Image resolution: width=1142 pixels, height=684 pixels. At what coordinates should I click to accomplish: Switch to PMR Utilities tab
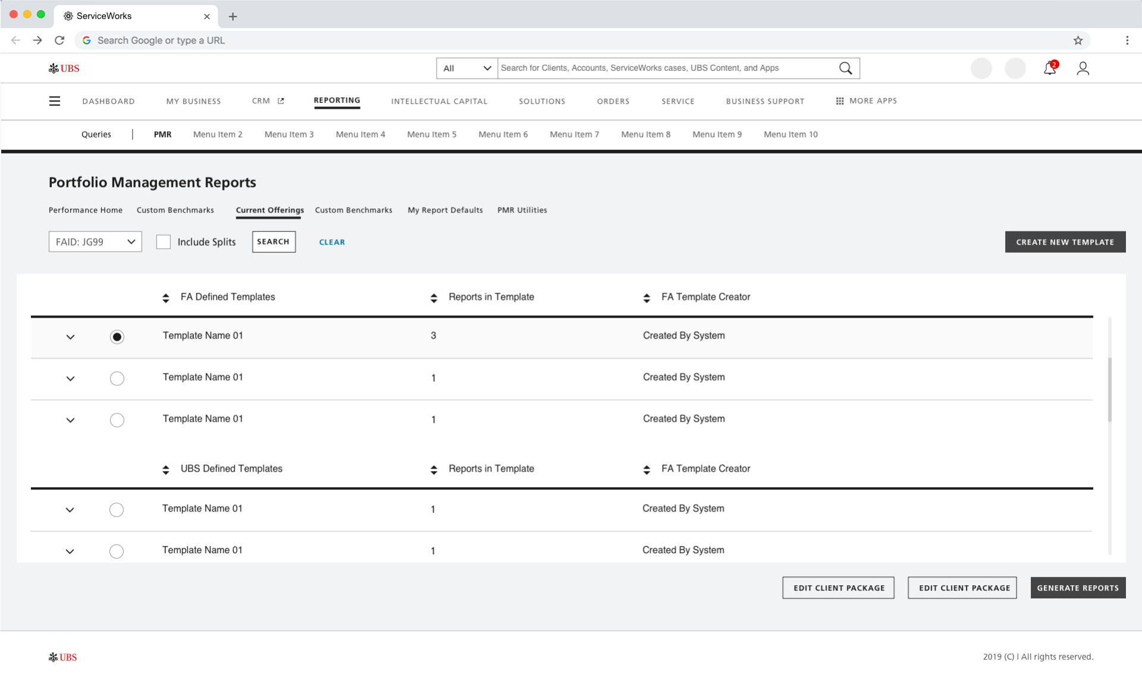[522, 211]
